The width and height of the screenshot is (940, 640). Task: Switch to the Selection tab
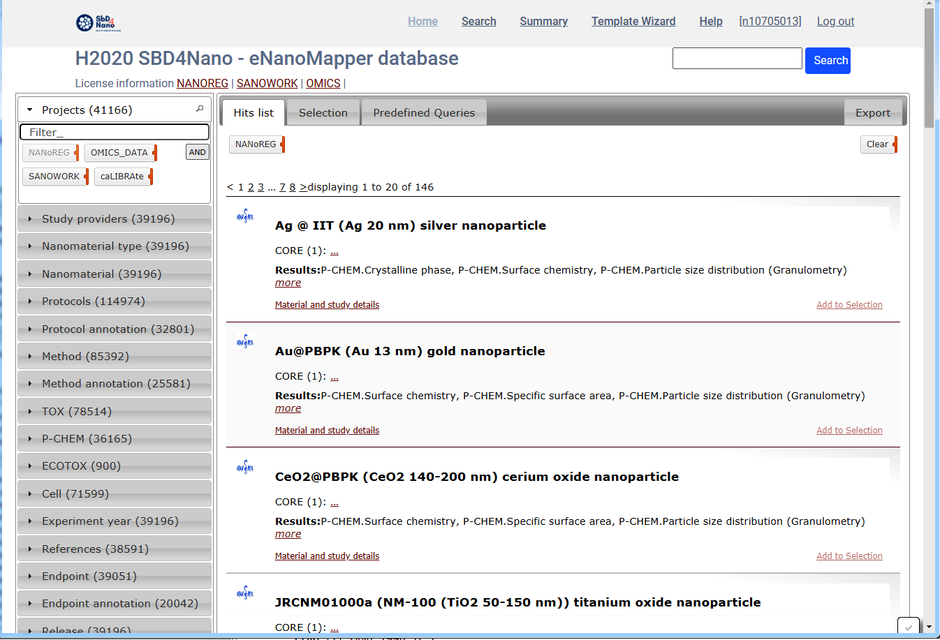(x=323, y=112)
